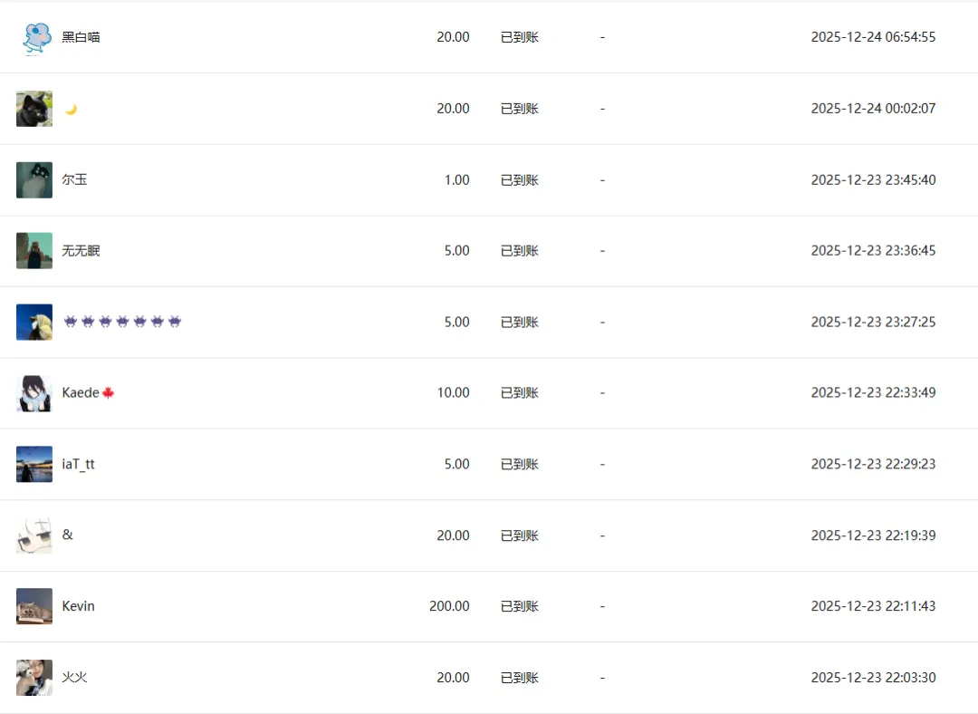Select the 1.00 amount for 尔玉
Viewport: 978px width, 714px height.
[x=456, y=180]
